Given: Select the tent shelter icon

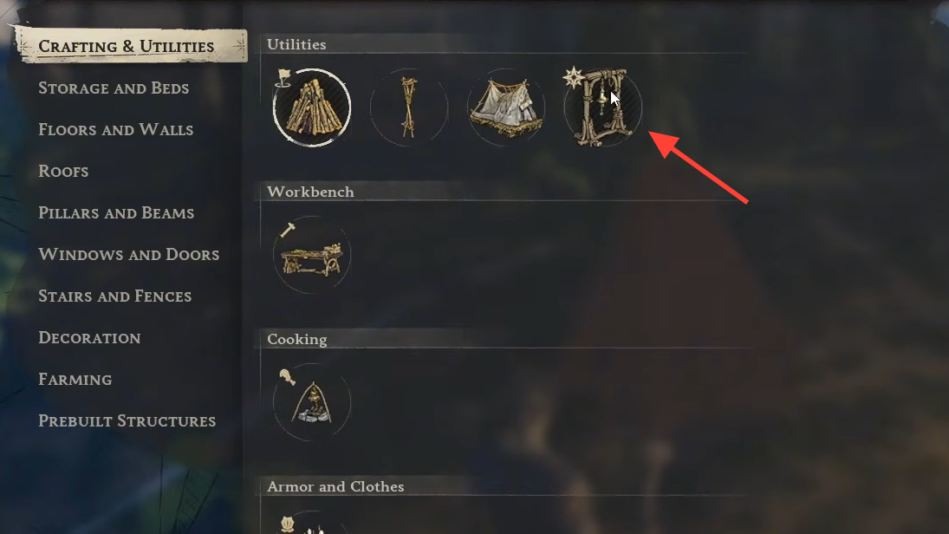Looking at the screenshot, I should point(505,107).
